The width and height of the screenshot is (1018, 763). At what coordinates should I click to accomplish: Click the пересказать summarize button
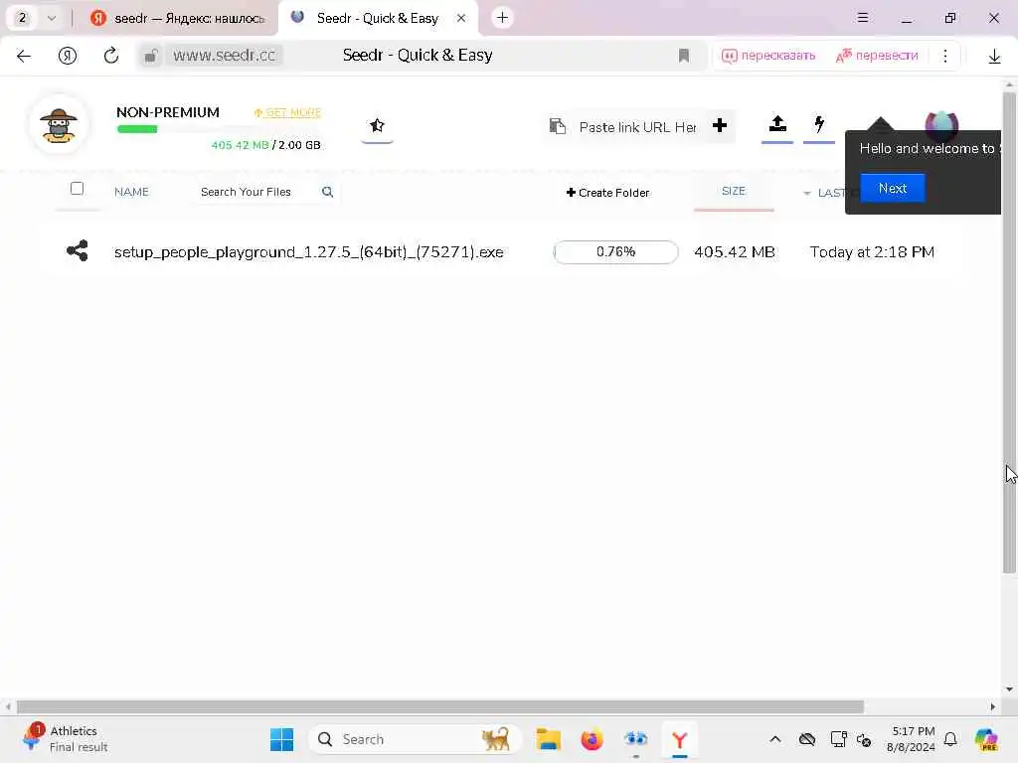coord(768,56)
